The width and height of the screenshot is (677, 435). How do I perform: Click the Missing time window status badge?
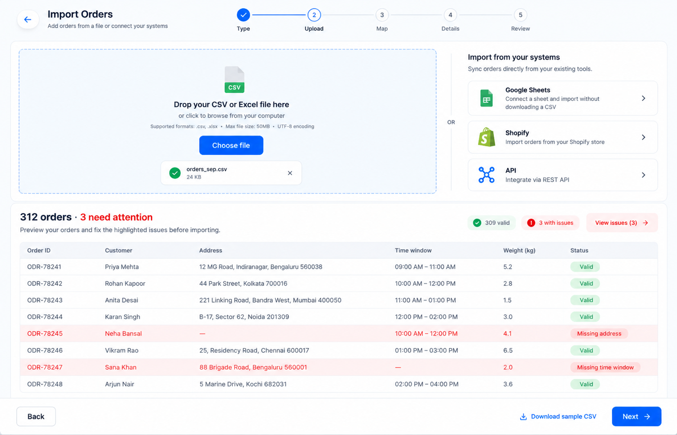coord(605,367)
